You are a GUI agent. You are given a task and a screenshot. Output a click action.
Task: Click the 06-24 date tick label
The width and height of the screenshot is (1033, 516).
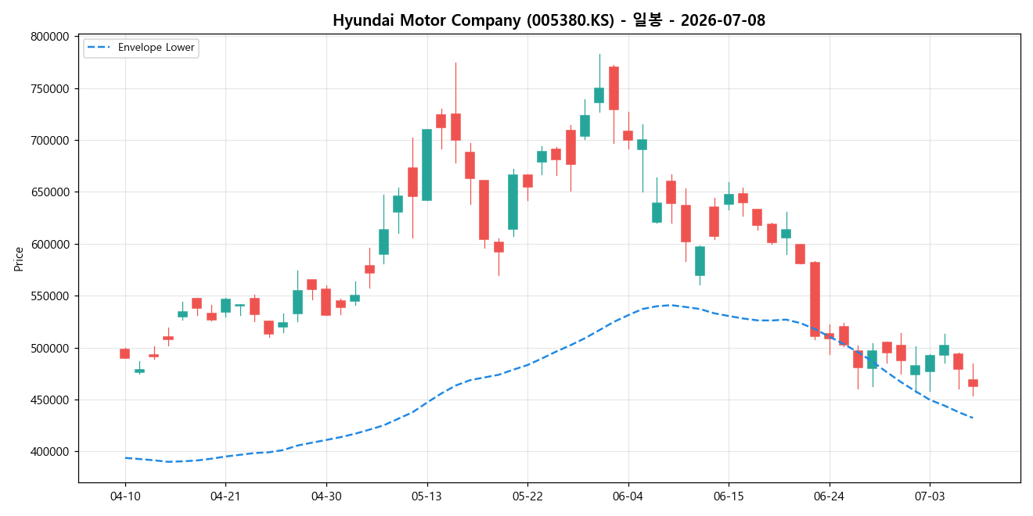[x=829, y=496]
